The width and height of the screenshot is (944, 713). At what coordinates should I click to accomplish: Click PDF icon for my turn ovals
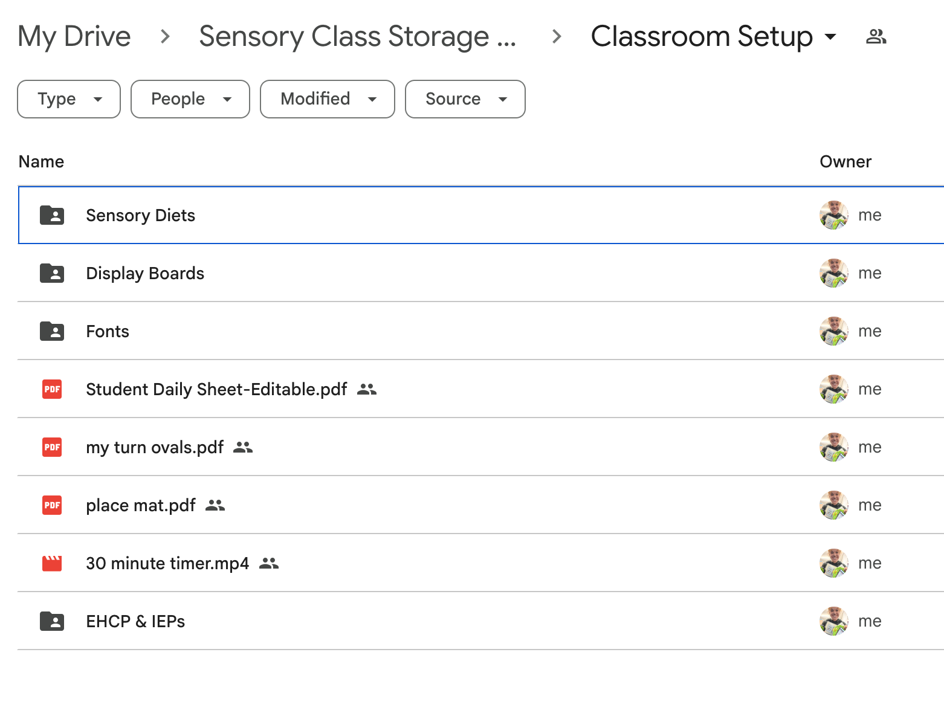coord(52,447)
